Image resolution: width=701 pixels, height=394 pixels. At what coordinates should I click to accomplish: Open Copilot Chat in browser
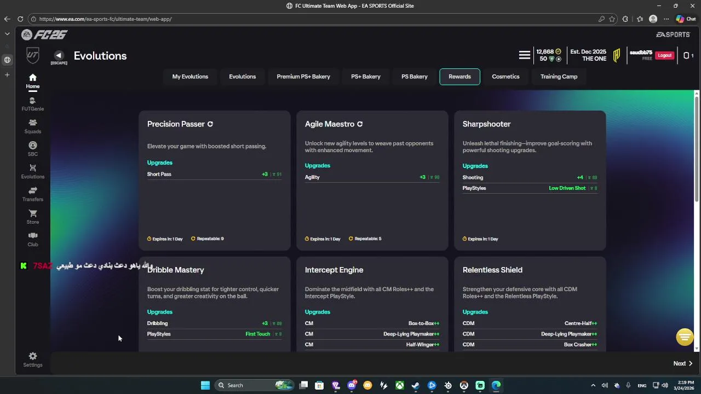coord(686,19)
